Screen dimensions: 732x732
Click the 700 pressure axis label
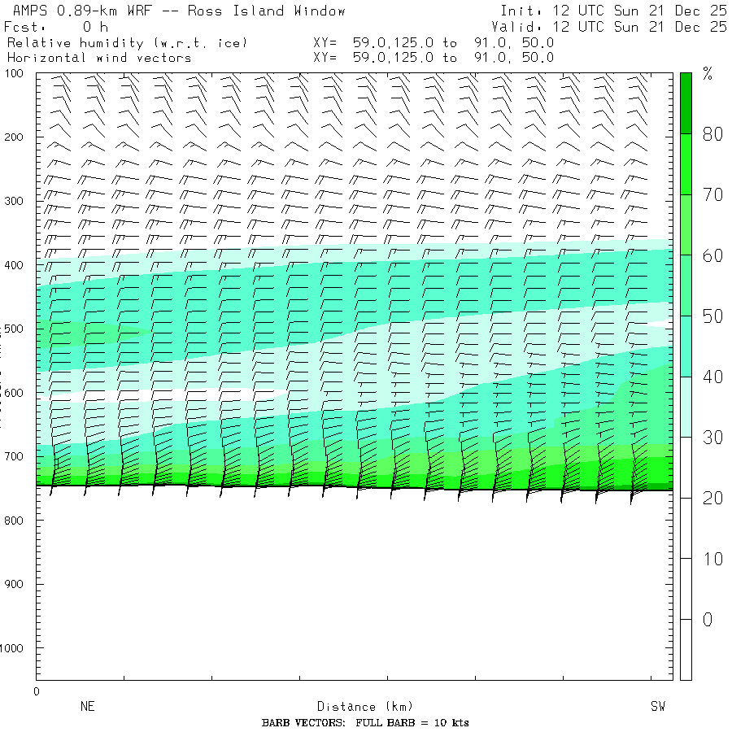(14, 456)
